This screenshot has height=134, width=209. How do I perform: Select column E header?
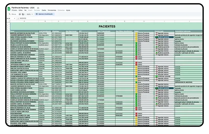point(88,21)
